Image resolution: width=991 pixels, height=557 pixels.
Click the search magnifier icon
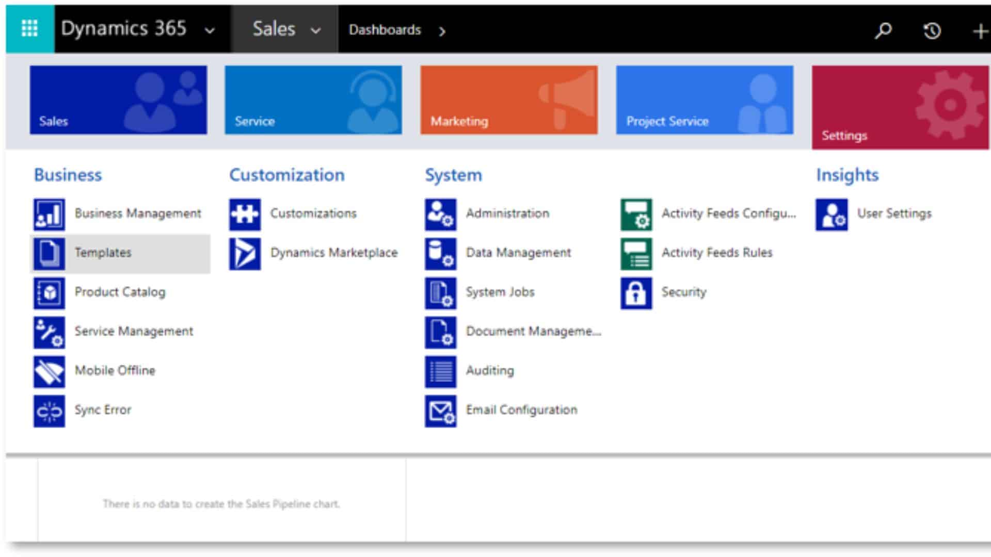click(883, 30)
